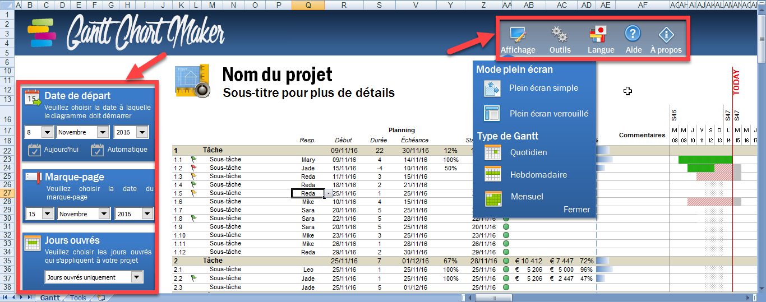Open bookmark day dropdown showing 15

pyautogui.click(x=47, y=214)
